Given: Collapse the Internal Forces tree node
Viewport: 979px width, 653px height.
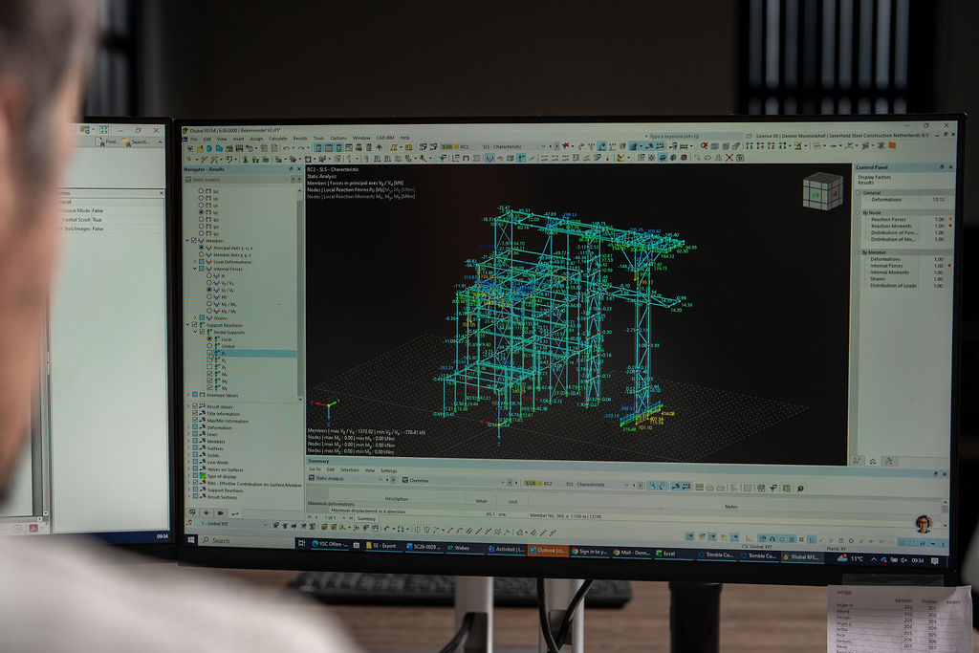Looking at the screenshot, I should 194,269.
